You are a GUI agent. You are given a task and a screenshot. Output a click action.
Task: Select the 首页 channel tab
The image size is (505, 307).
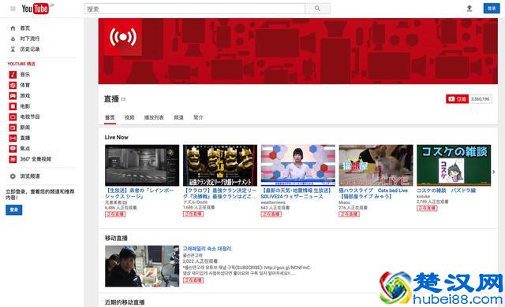[x=110, y=117]
